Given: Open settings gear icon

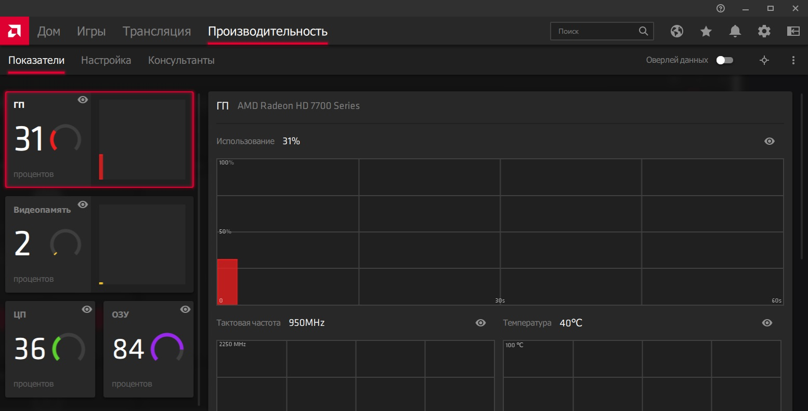Looking at the screenshot, I should click(764, 31).
